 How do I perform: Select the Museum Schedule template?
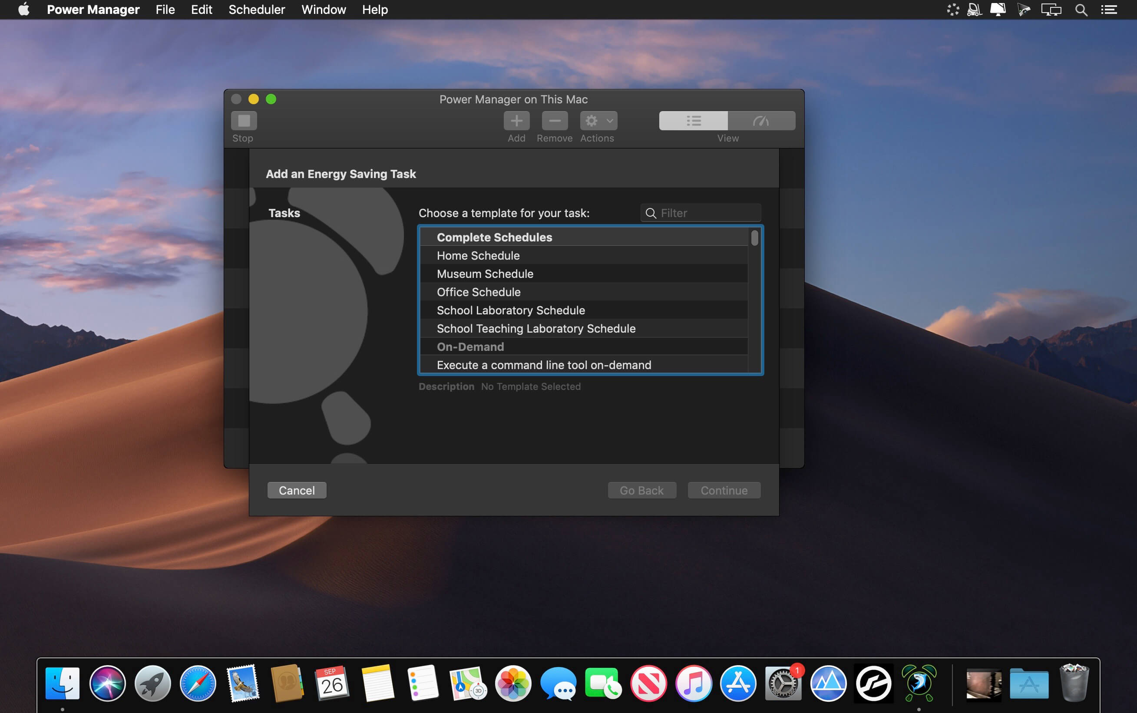[485, 274]
